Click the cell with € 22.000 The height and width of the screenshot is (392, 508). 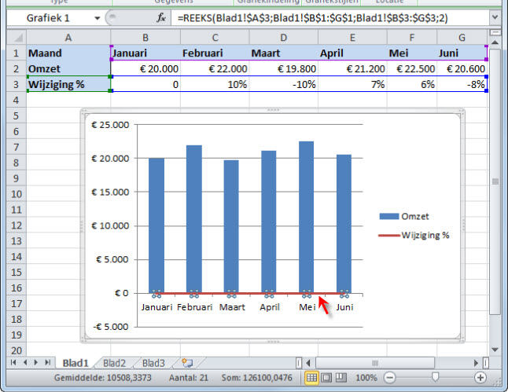coord(215,68)
